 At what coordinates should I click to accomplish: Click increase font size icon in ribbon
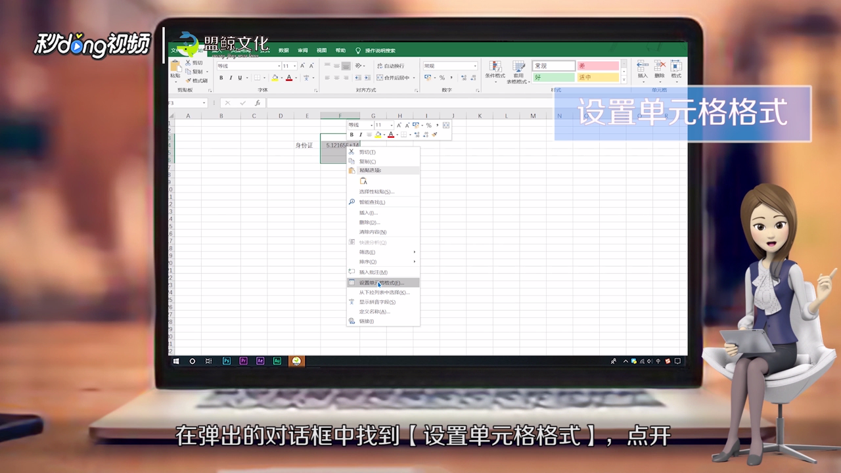click(302, 66)
